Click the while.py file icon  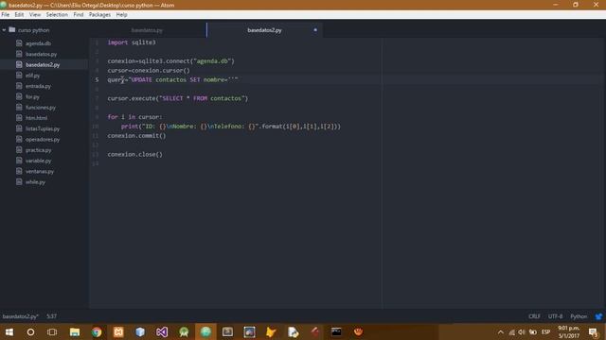19,181
